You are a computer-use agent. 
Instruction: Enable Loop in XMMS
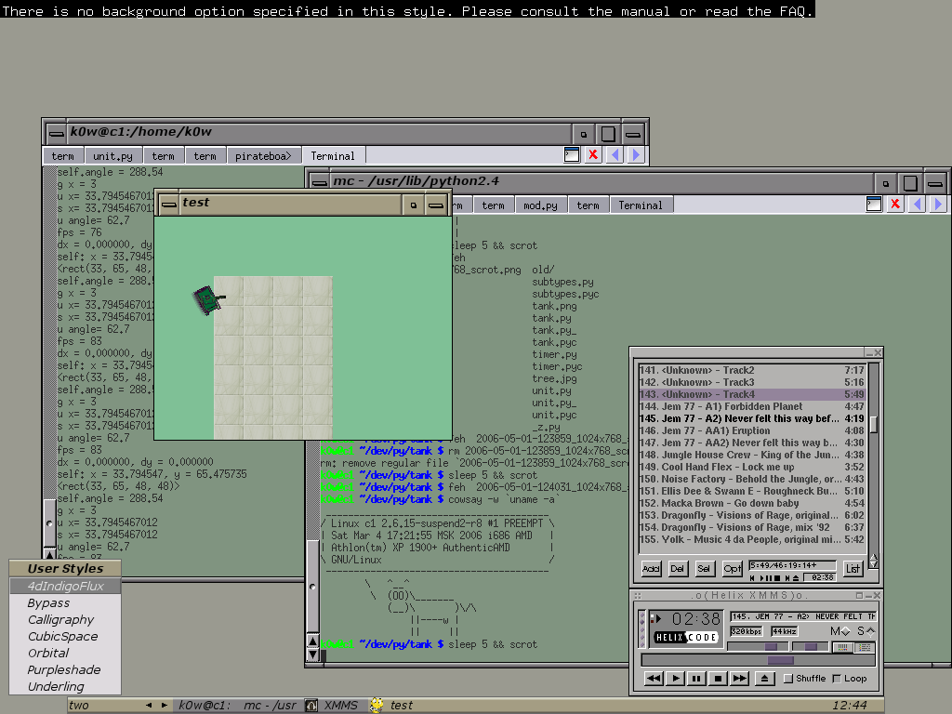coord(837,679)
